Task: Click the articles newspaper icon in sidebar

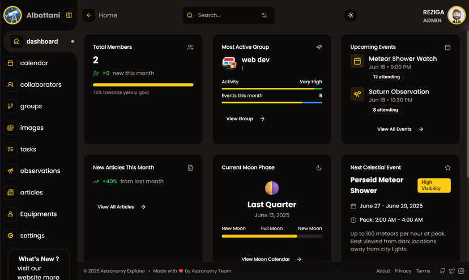Action: tap(10, 193)
